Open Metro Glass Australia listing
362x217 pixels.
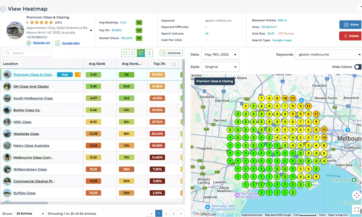31,146
